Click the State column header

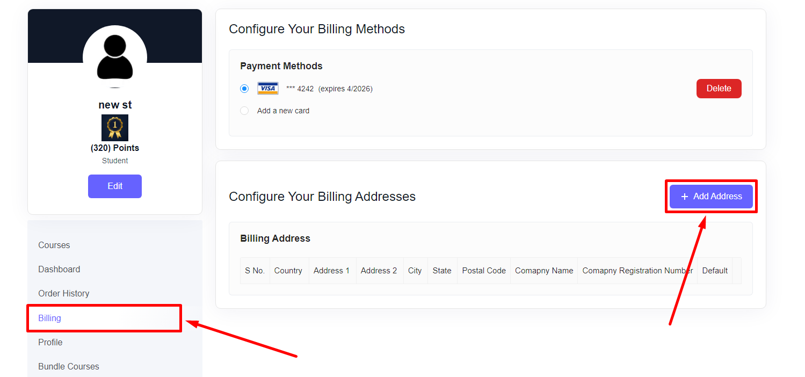click(x=442, y=271)
